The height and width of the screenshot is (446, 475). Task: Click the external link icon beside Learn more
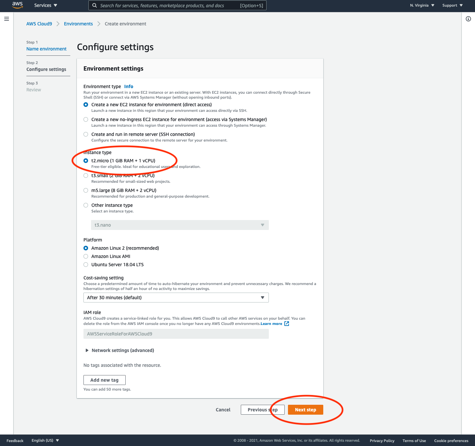click(x=287, y=324)
